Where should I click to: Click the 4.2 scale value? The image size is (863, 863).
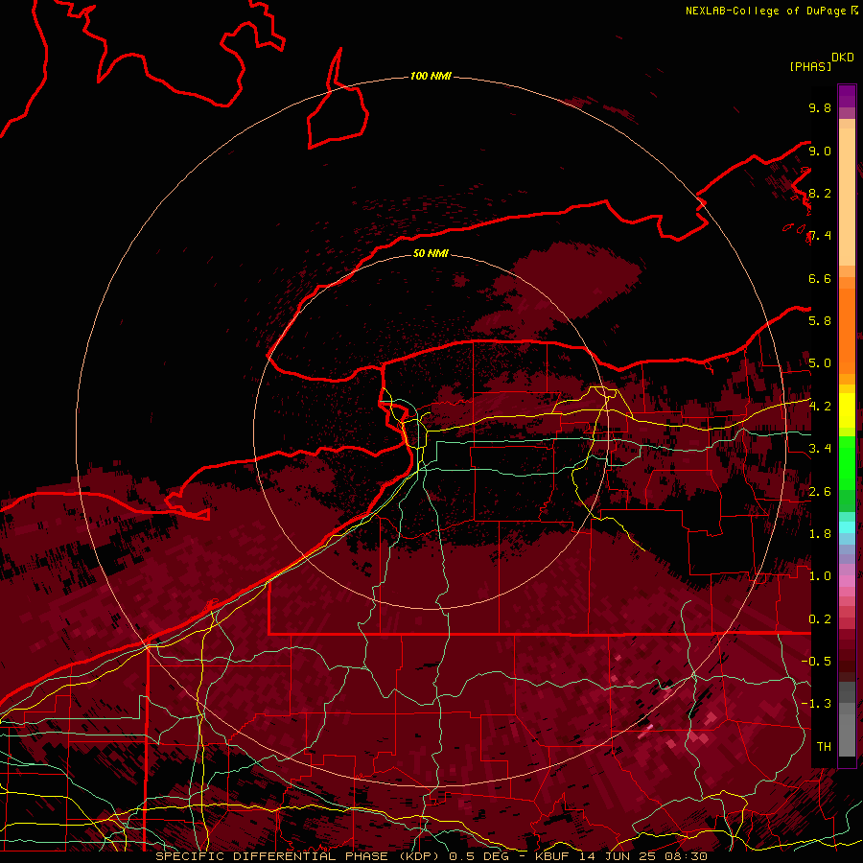pyautogui.click(x=820, y=407)
